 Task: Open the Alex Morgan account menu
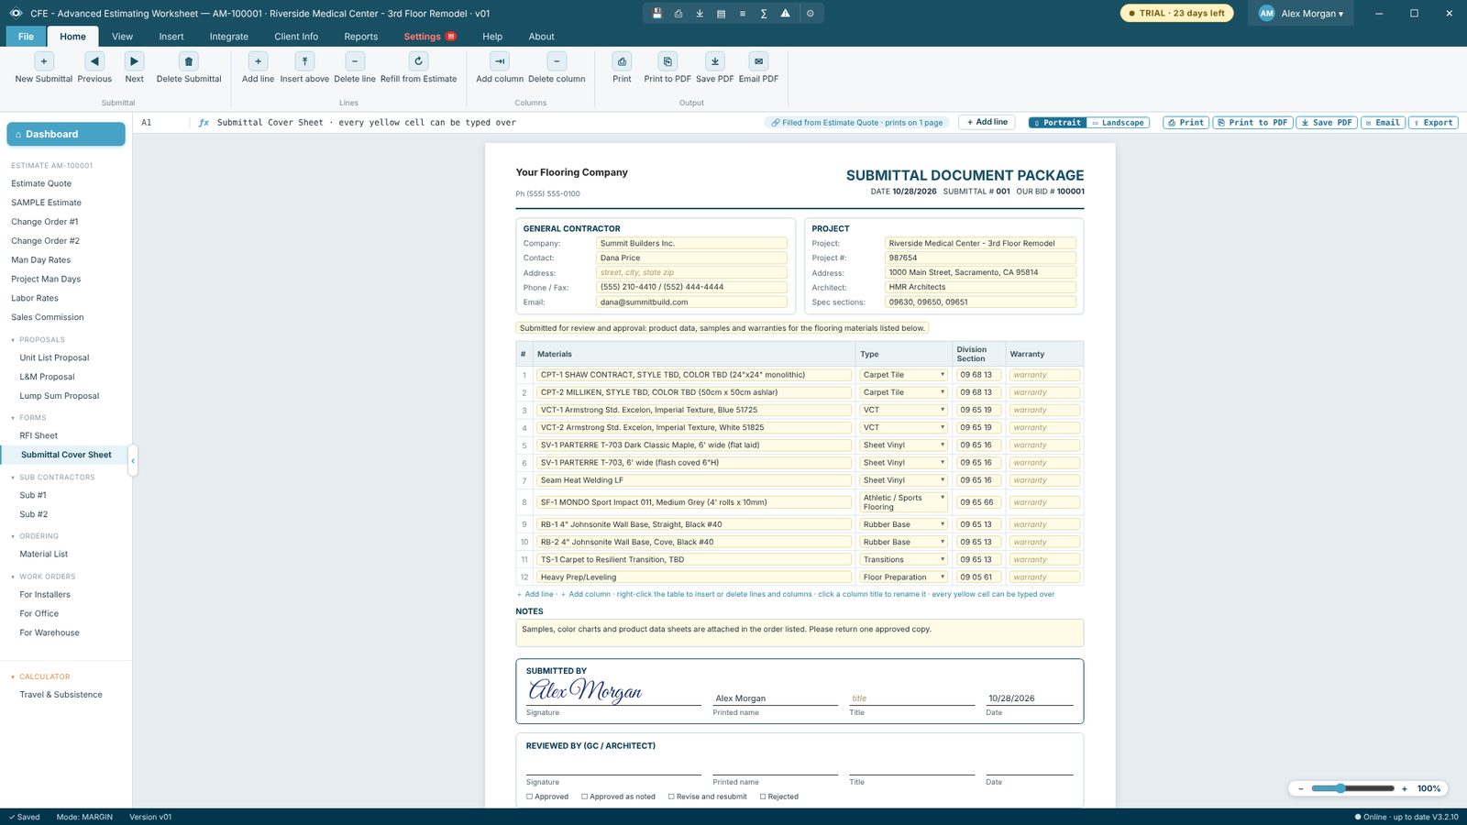1301,14
